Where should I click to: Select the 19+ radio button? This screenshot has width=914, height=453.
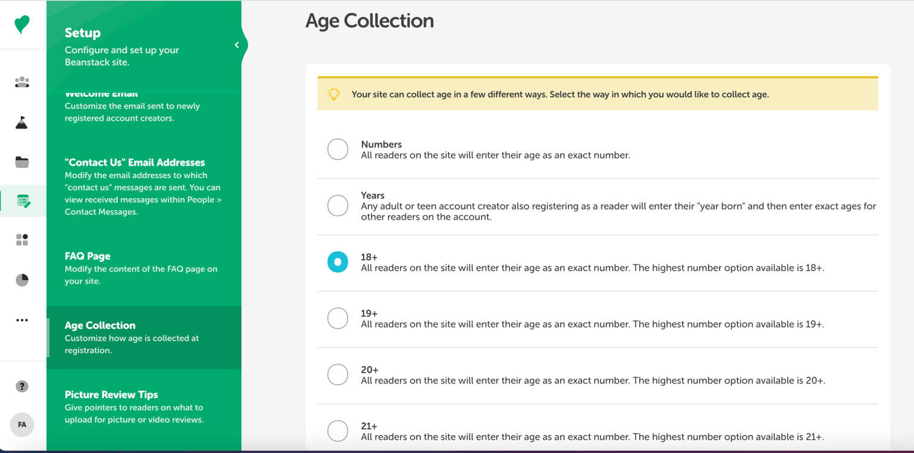pyautogui.click(x=338, y=318)
